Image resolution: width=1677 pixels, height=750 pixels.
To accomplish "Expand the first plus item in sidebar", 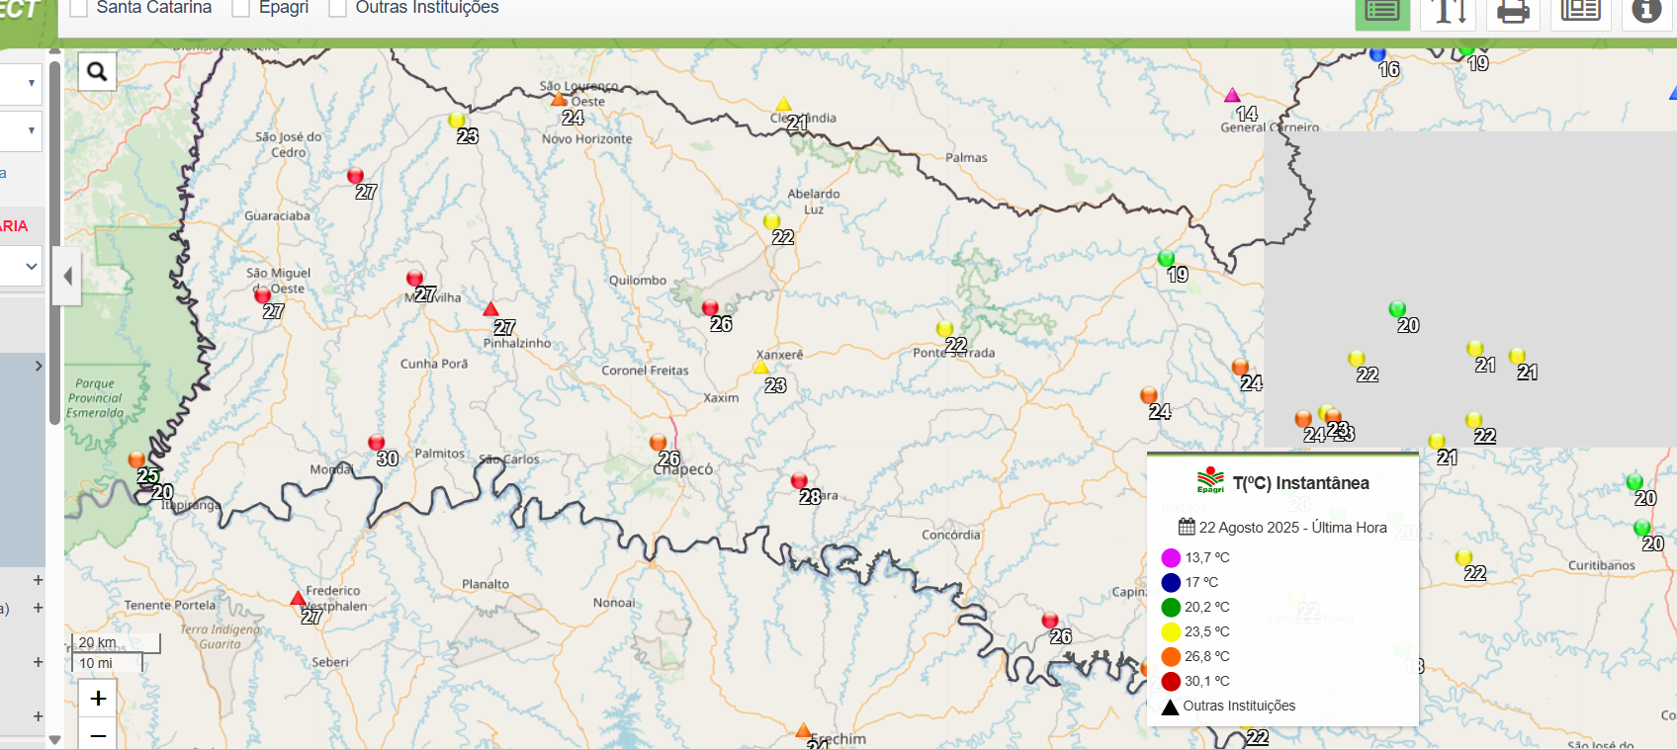I will (38, 580).
